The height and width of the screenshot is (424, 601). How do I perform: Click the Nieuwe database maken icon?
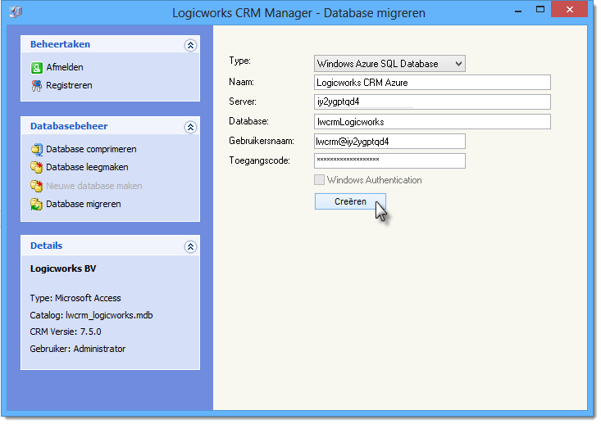coord(36,186)
